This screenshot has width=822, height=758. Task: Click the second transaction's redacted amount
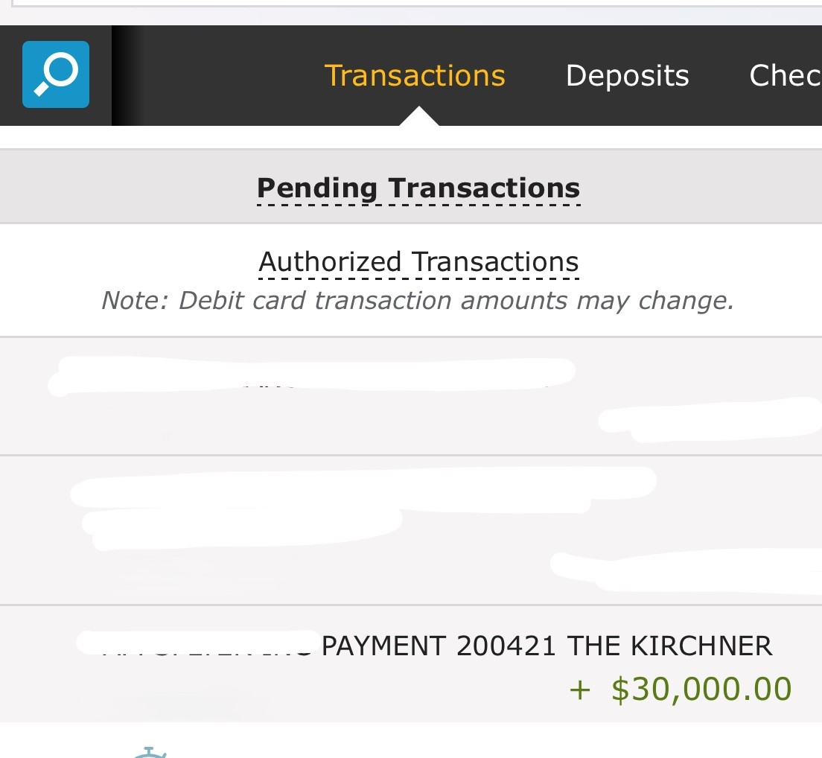point(685,570)
